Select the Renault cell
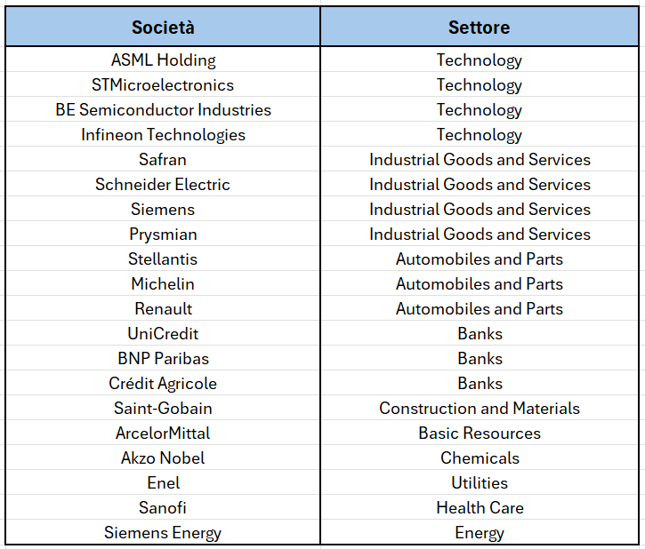This screenshot has height=549, width=645. coord(163,309)
